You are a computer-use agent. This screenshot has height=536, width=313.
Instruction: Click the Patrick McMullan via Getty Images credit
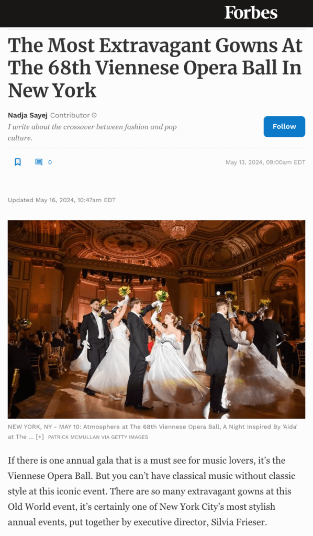tap(98, 437)
